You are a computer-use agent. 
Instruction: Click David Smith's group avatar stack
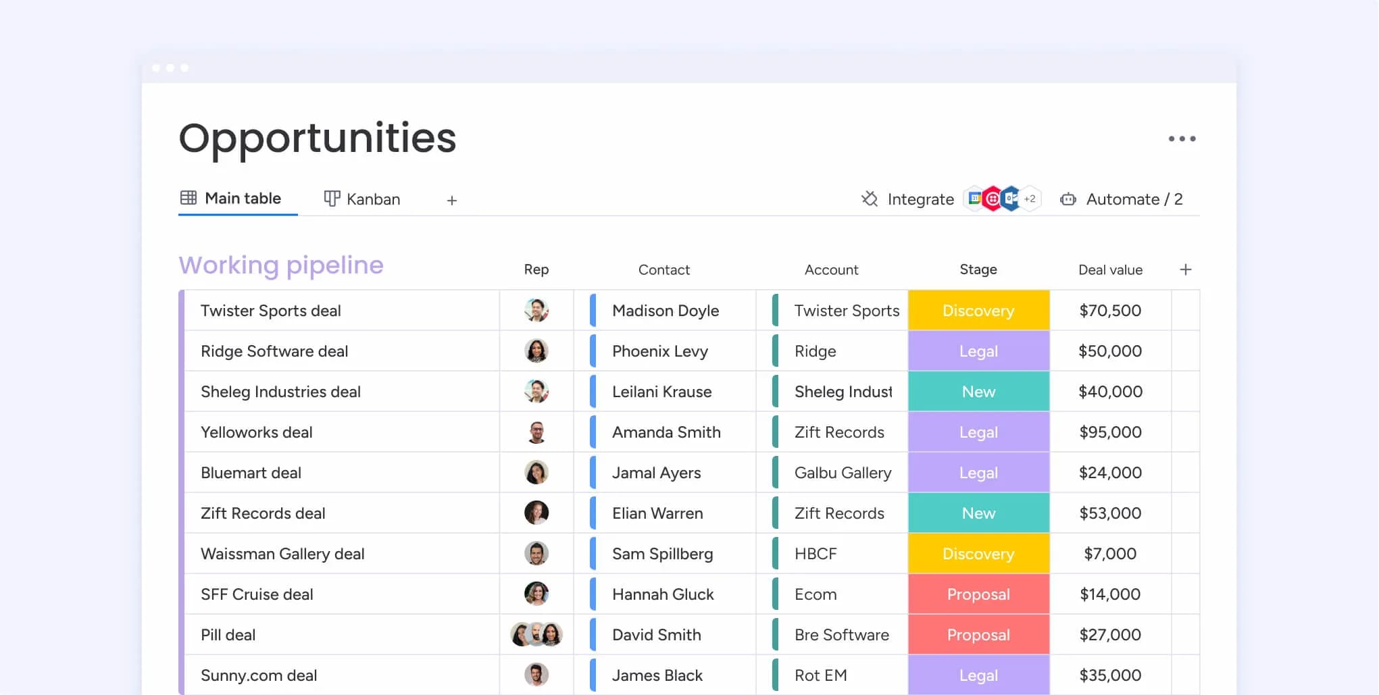[x=536, y=634]
